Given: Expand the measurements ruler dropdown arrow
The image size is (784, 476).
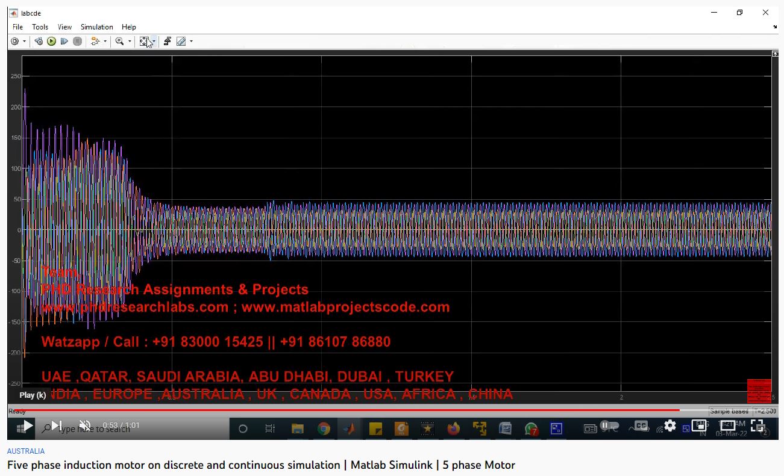Looking at the screenshot, I should point(191,42).
